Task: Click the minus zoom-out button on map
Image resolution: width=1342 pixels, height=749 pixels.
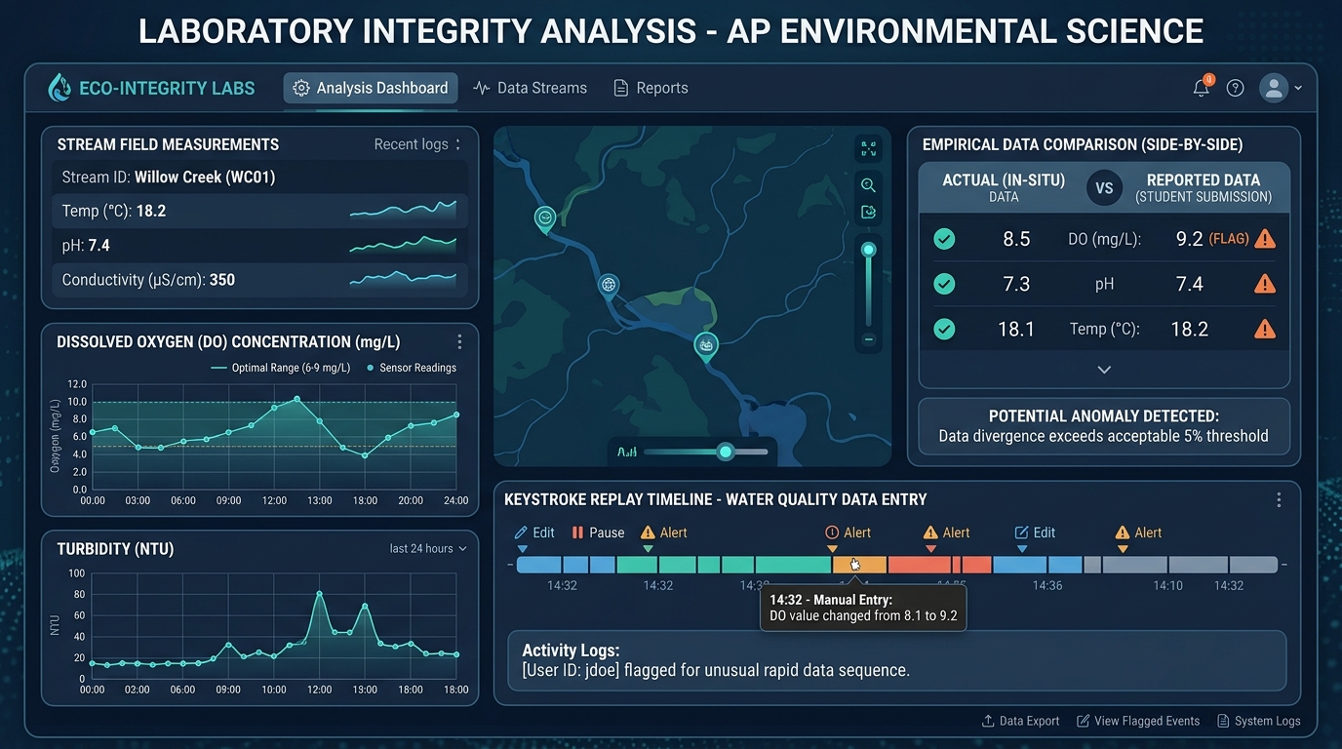Action: [x=868, y=339]
